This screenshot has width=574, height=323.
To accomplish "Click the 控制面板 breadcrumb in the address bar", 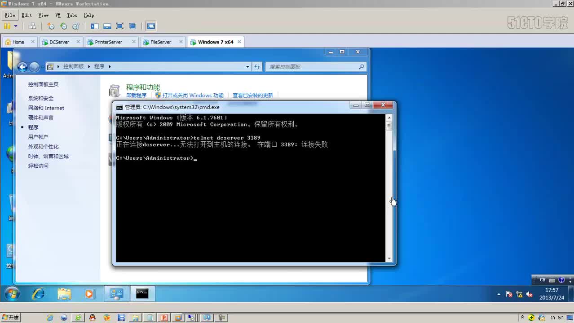I will (73, 66).
